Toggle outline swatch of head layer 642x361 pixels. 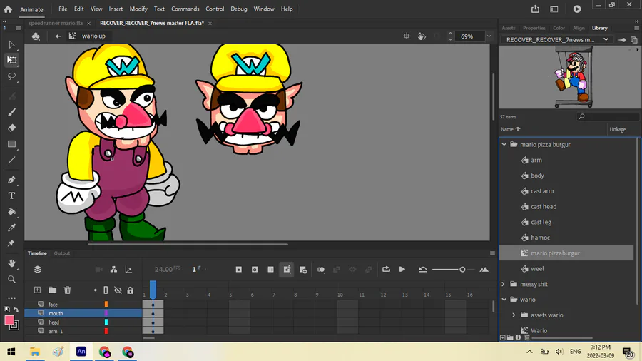click(106, 322)
